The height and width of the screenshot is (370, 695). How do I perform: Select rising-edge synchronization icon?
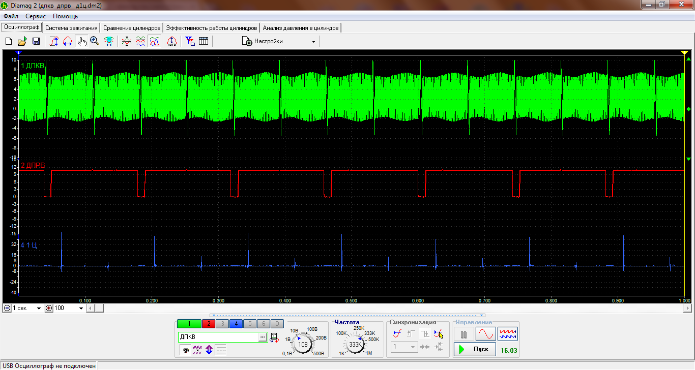pyautogui.click(x=398, y=334)
